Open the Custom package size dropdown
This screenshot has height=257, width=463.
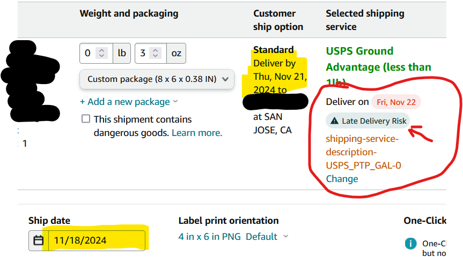click(157, 79)
